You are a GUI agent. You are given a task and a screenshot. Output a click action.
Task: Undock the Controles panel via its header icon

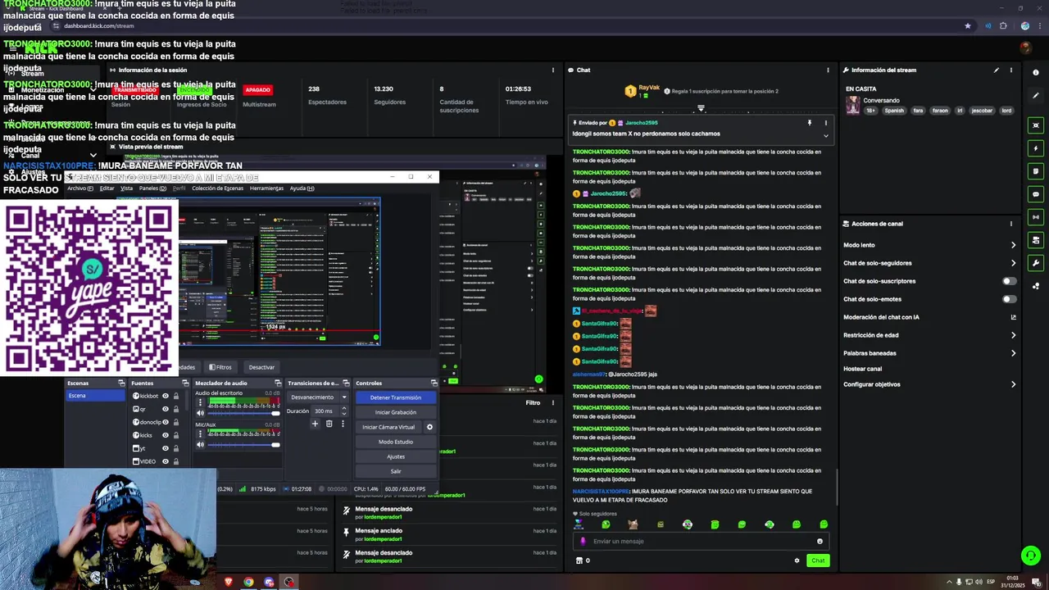(x=434, y=383)
